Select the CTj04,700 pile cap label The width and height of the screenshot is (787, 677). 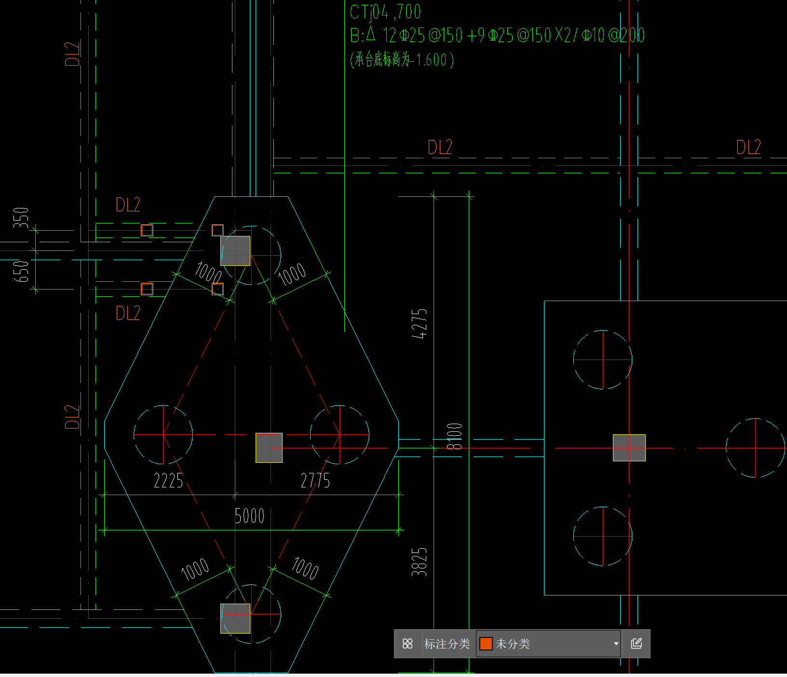point(385,12)
